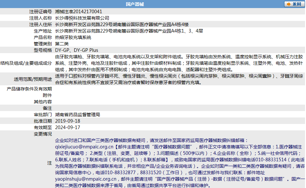Click the 适用范围/预期用途 label
Screen dimensions: 306x188
(33, 79)
